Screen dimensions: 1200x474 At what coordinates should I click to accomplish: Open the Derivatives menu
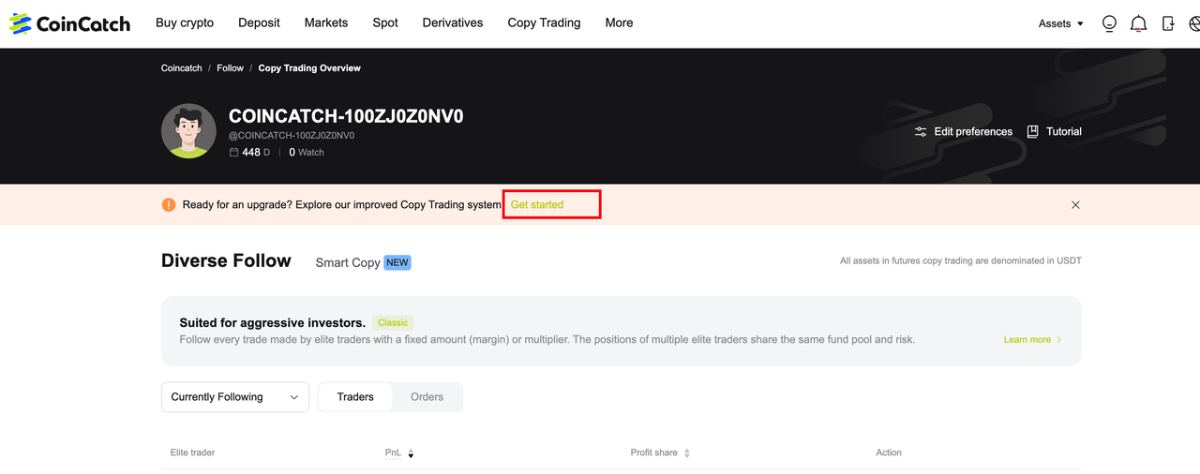pyautogui.click(x=453, y=22)
